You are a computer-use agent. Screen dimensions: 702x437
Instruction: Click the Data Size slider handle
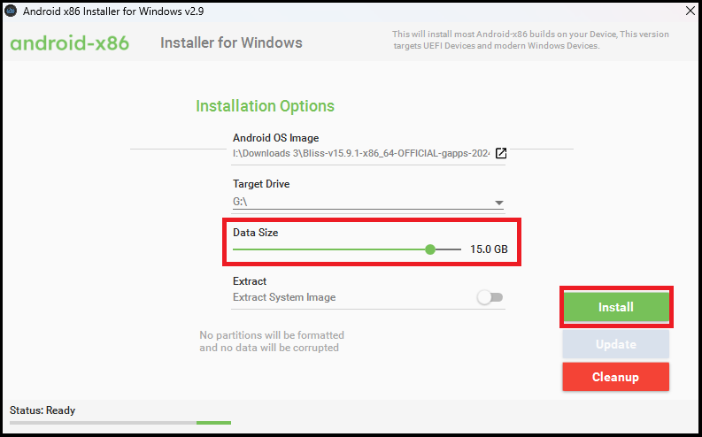pos(430,249)
